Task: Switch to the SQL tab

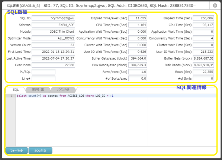Action: (16, 90)
